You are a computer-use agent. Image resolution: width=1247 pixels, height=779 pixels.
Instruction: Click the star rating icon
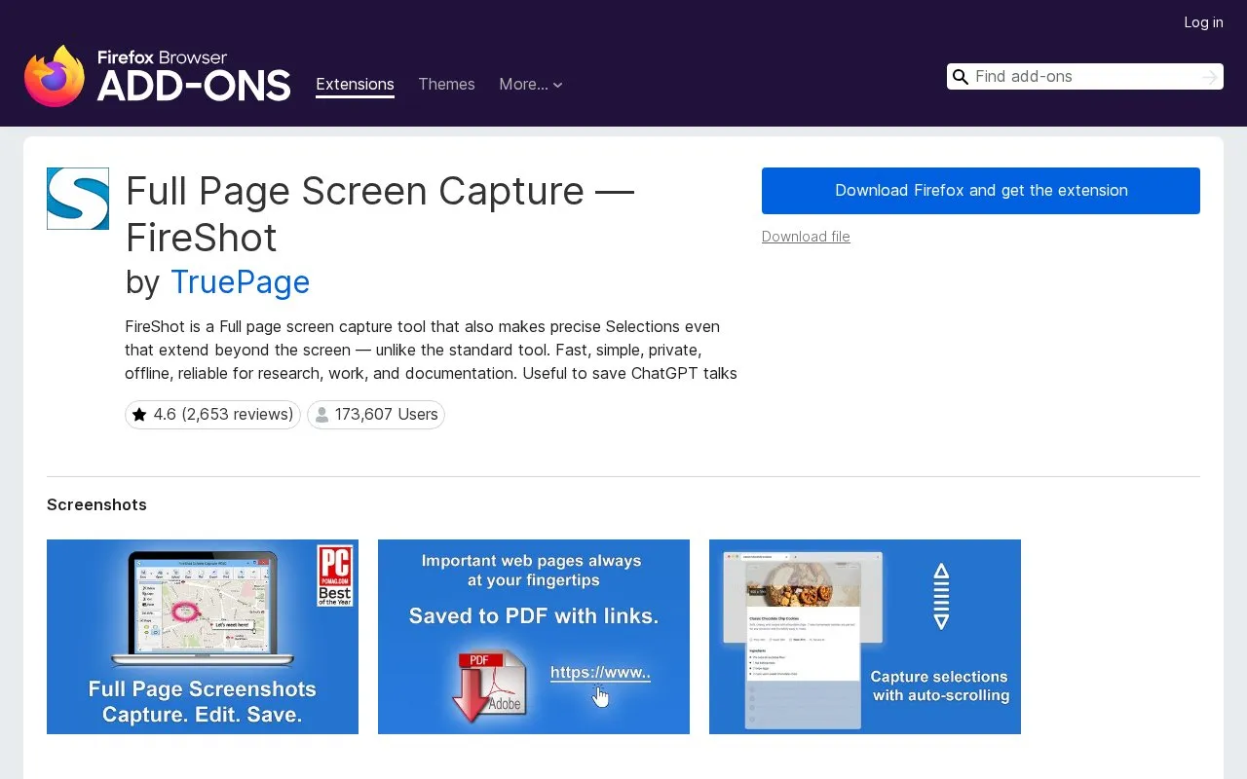pos(139,415)
